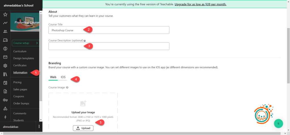
Task: Go to the Pricing menu item
Action: tap(17, 82)
